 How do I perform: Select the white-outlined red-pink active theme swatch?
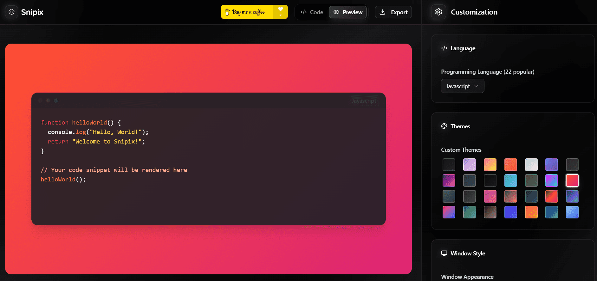572,180
